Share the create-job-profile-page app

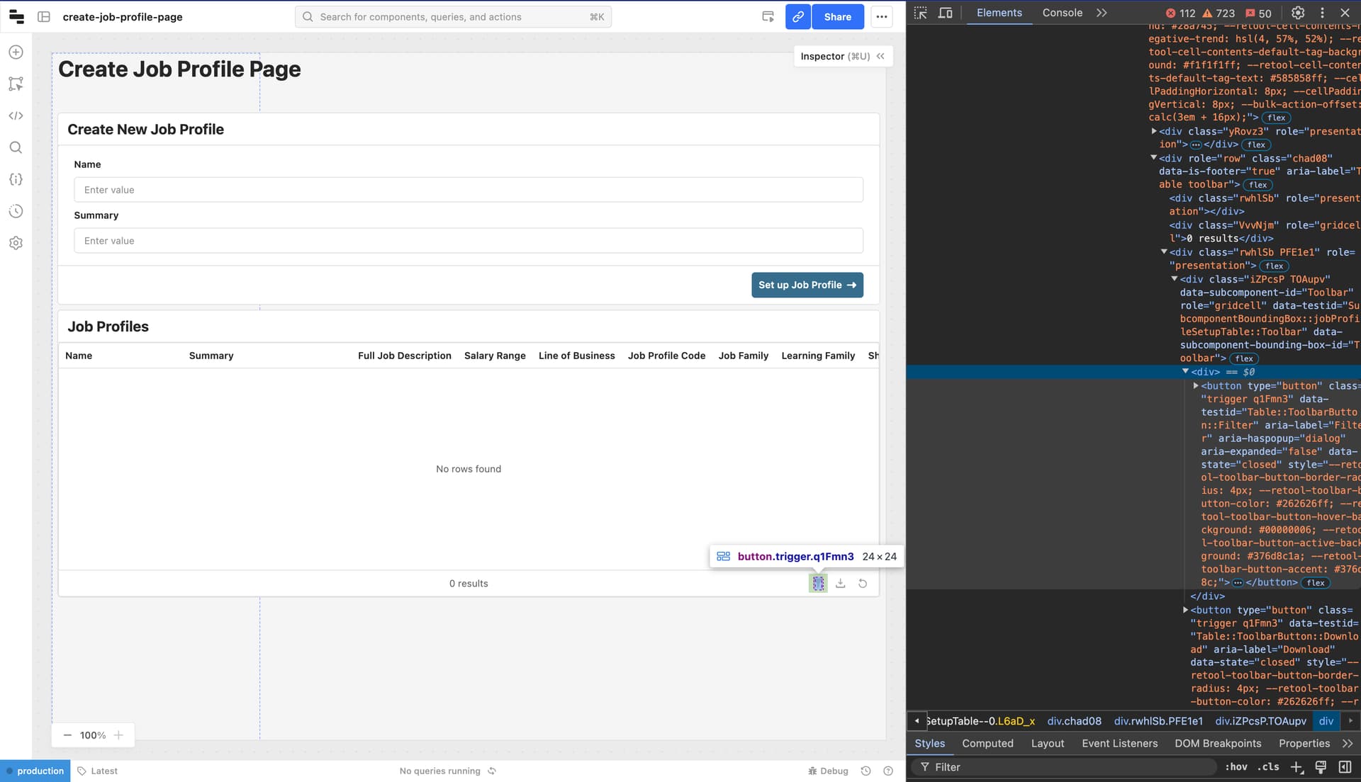pyautogui.click(x=837, y=16)
